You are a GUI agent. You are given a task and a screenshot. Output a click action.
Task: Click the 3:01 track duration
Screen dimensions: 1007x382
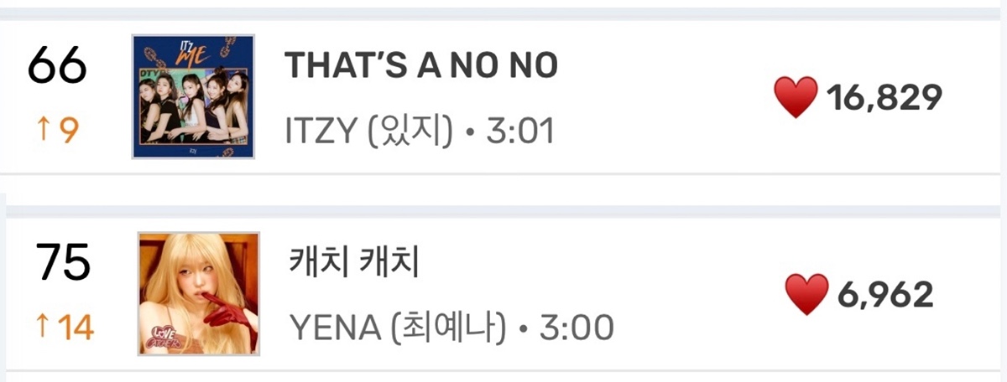[519, 132]
